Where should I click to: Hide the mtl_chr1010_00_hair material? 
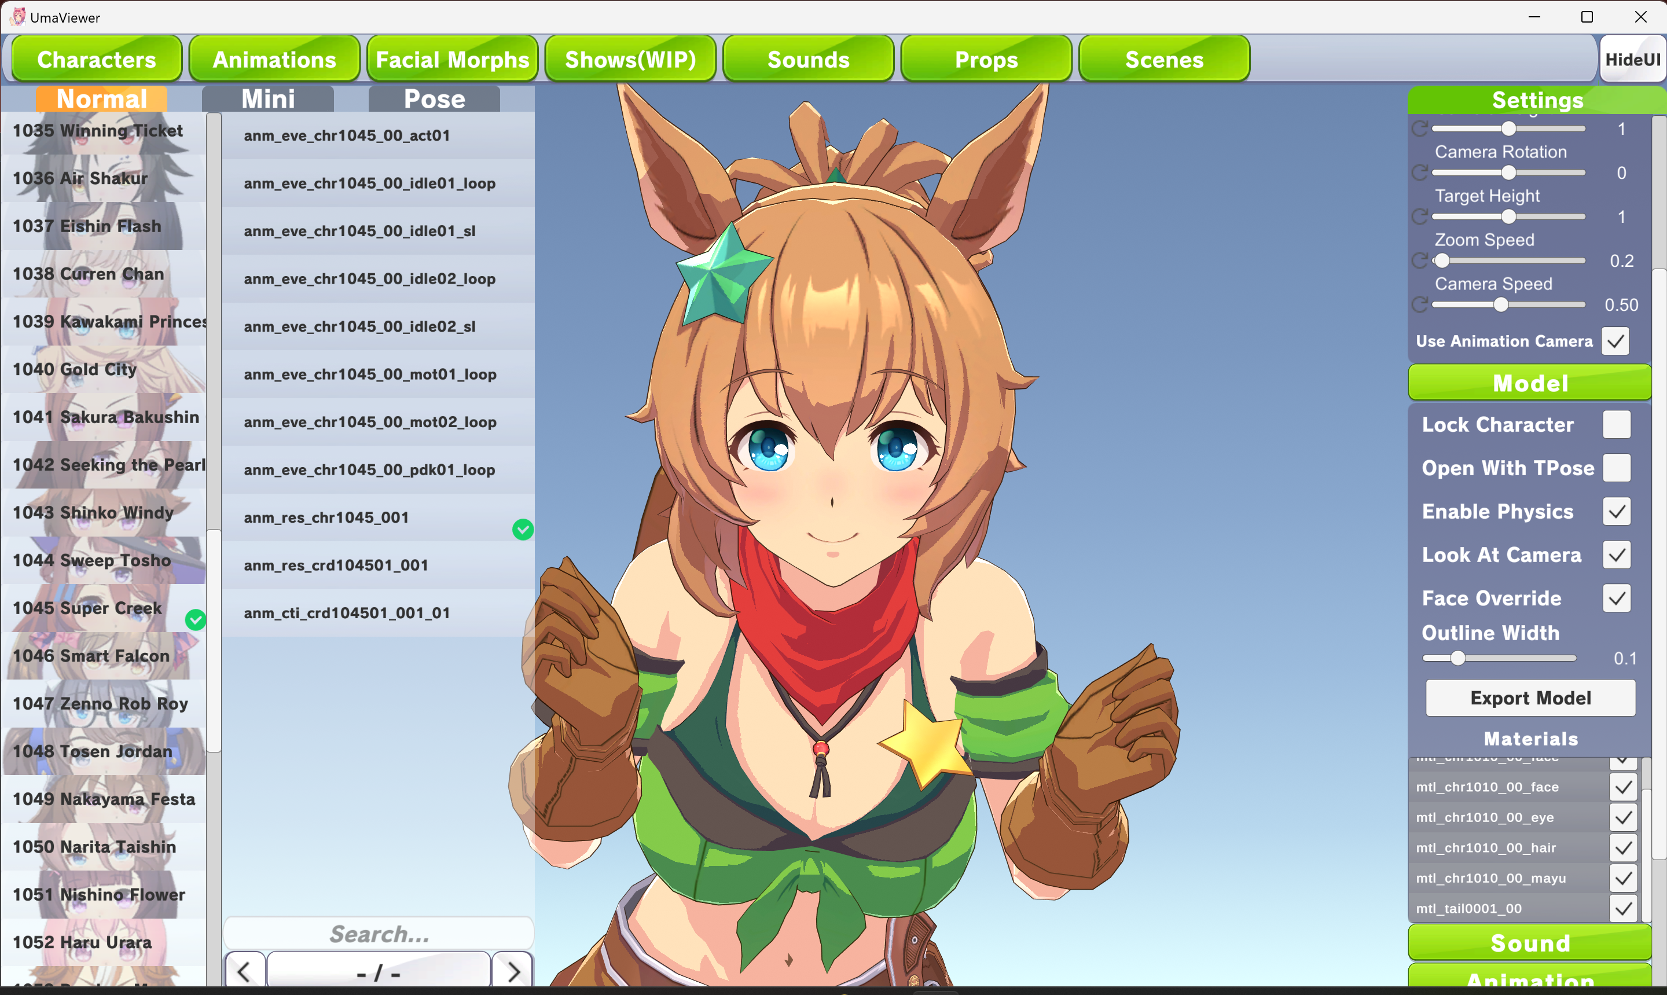[1624, 848]
